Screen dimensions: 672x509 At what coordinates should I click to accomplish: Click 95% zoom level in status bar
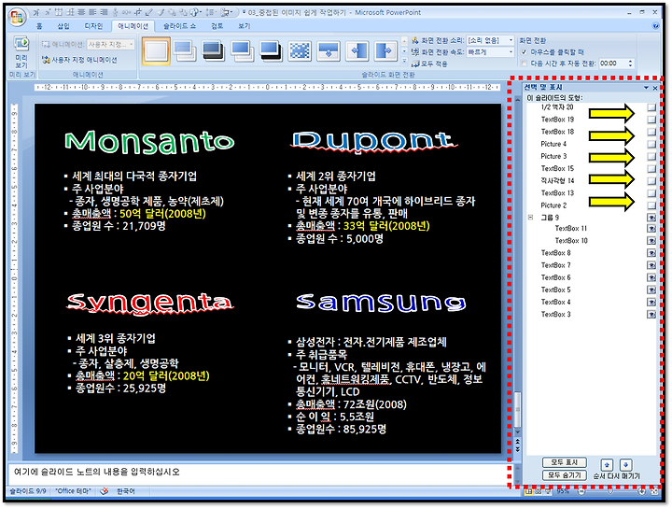click(563, 491)
